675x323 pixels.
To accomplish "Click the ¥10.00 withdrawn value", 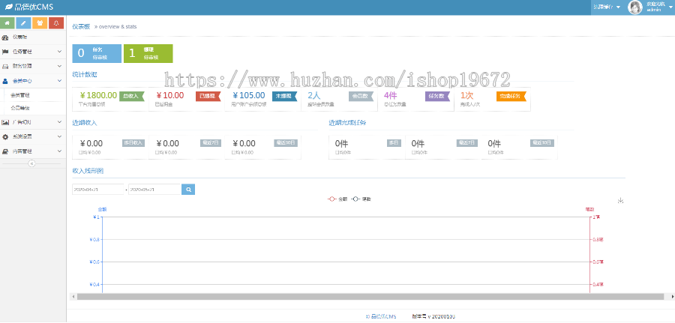I will click(170, 95).
